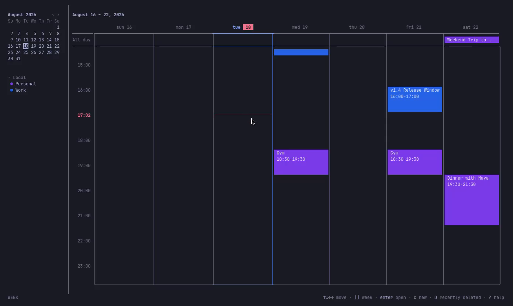
Task: Click the August 2026 mini calendar title
Action: [22, 15]
